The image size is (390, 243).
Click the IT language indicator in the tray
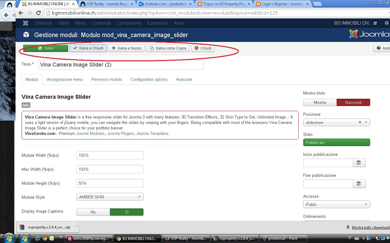(x=350, y=238)
